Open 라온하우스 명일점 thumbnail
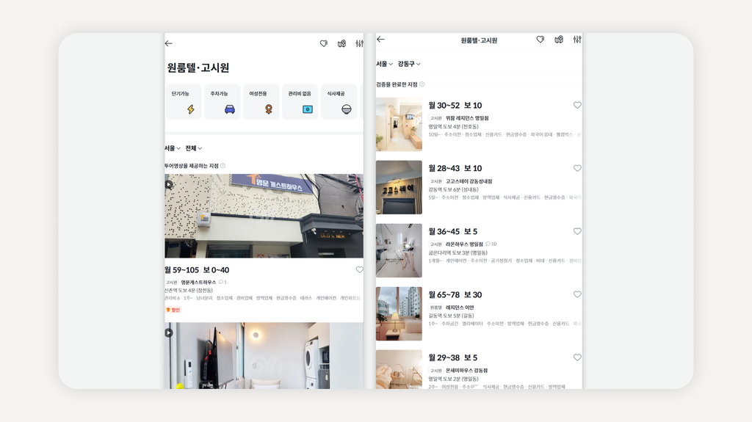This screenshot has width=752, height=422. point(399,251)
